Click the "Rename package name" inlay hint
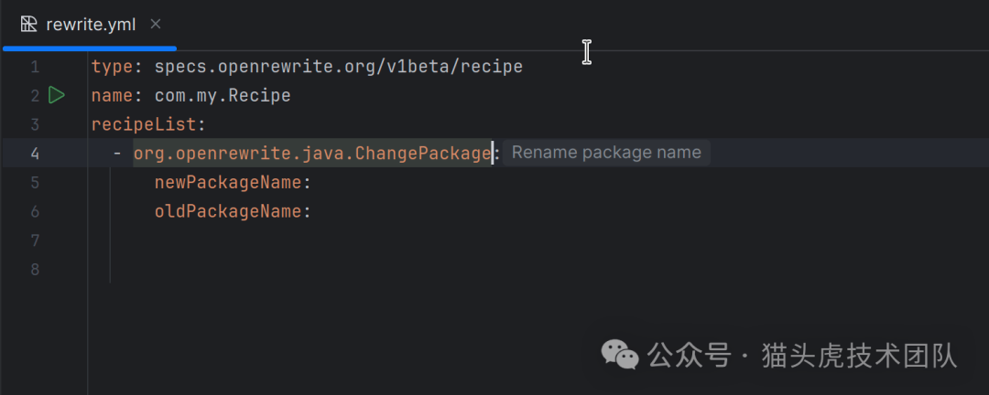This screenshot has width=989, height=395. [606, 153]
